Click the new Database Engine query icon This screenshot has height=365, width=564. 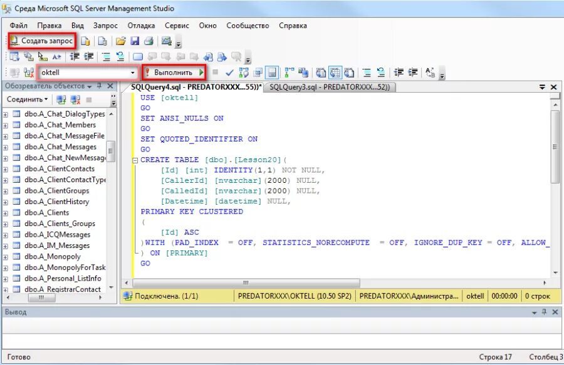pyautogui.click(x=85, y=41)
